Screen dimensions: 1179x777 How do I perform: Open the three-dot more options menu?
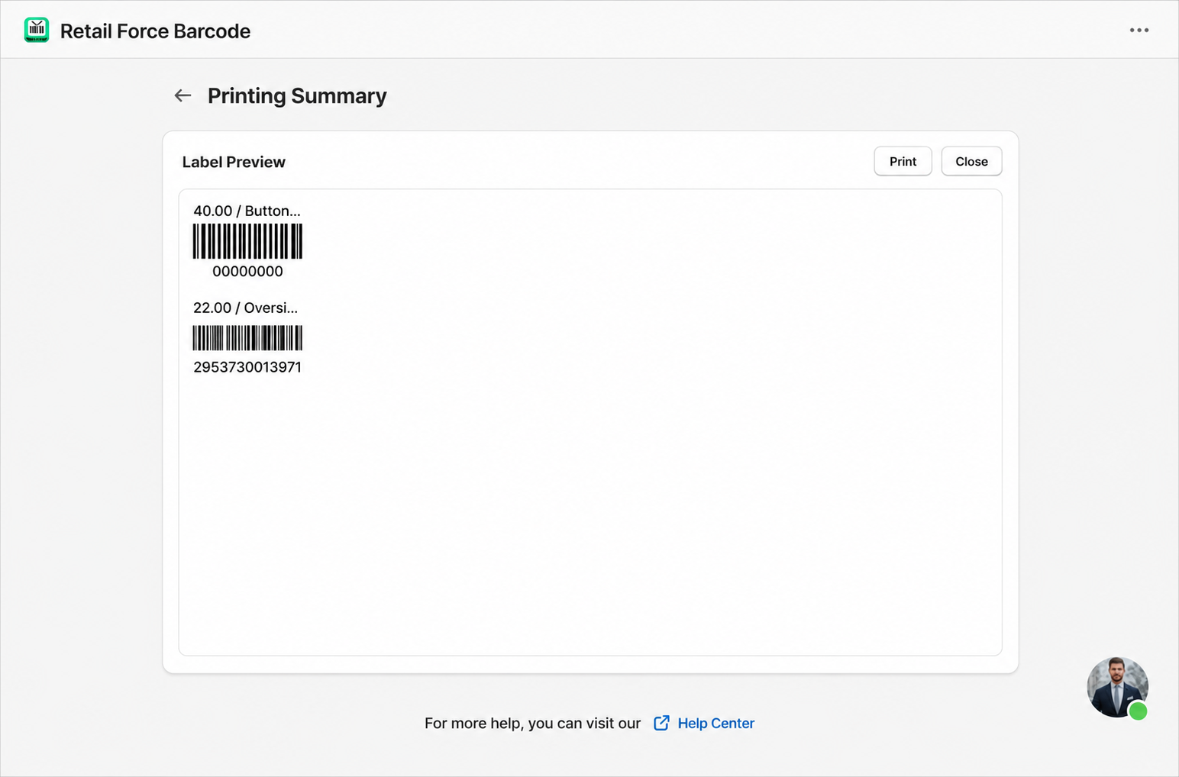point(1139,31)
